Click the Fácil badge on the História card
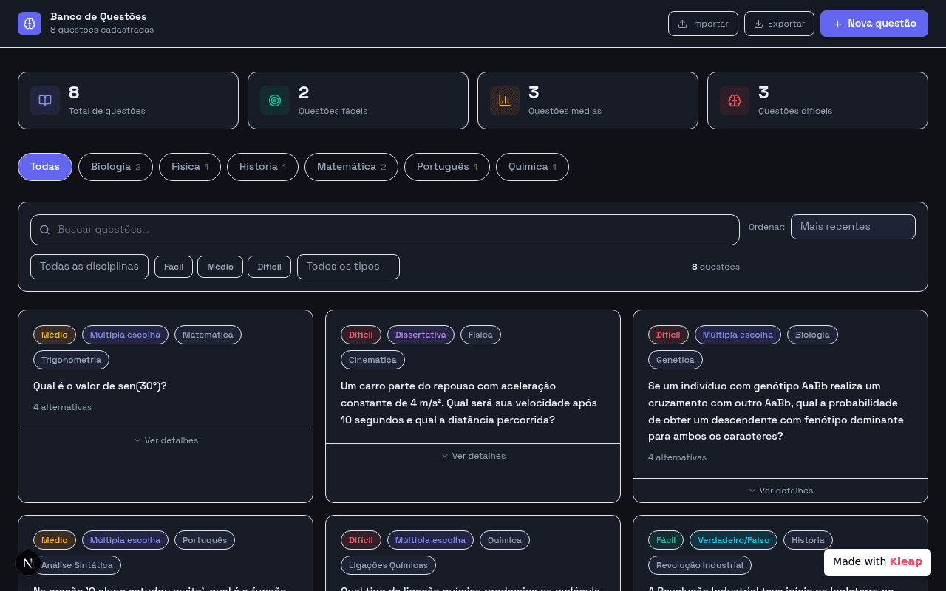Image resolution: width=946 pixels, height=591 pixels. tap(666, 540)
